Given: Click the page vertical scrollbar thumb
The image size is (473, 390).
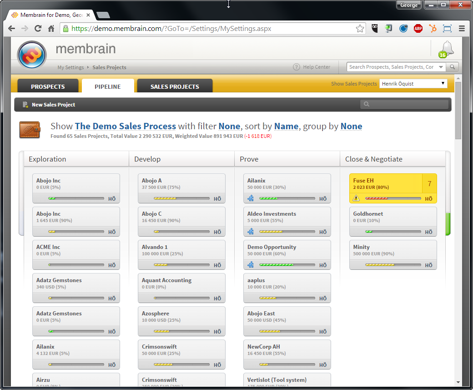Looking at the screenshot, I should pos(458,110).
